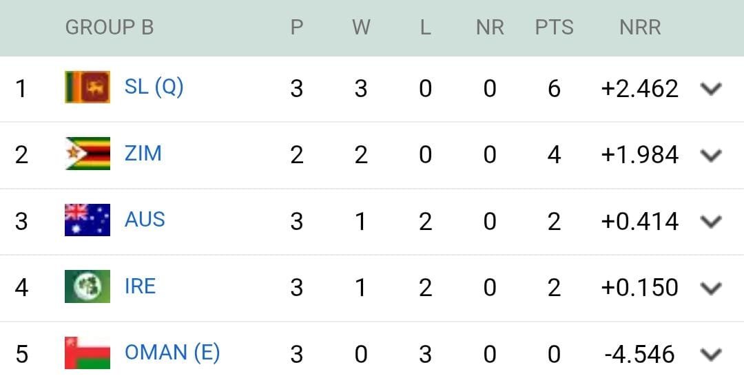Click the W column header
This screenshot has height=387, width=744.
(x=361, y=28)
